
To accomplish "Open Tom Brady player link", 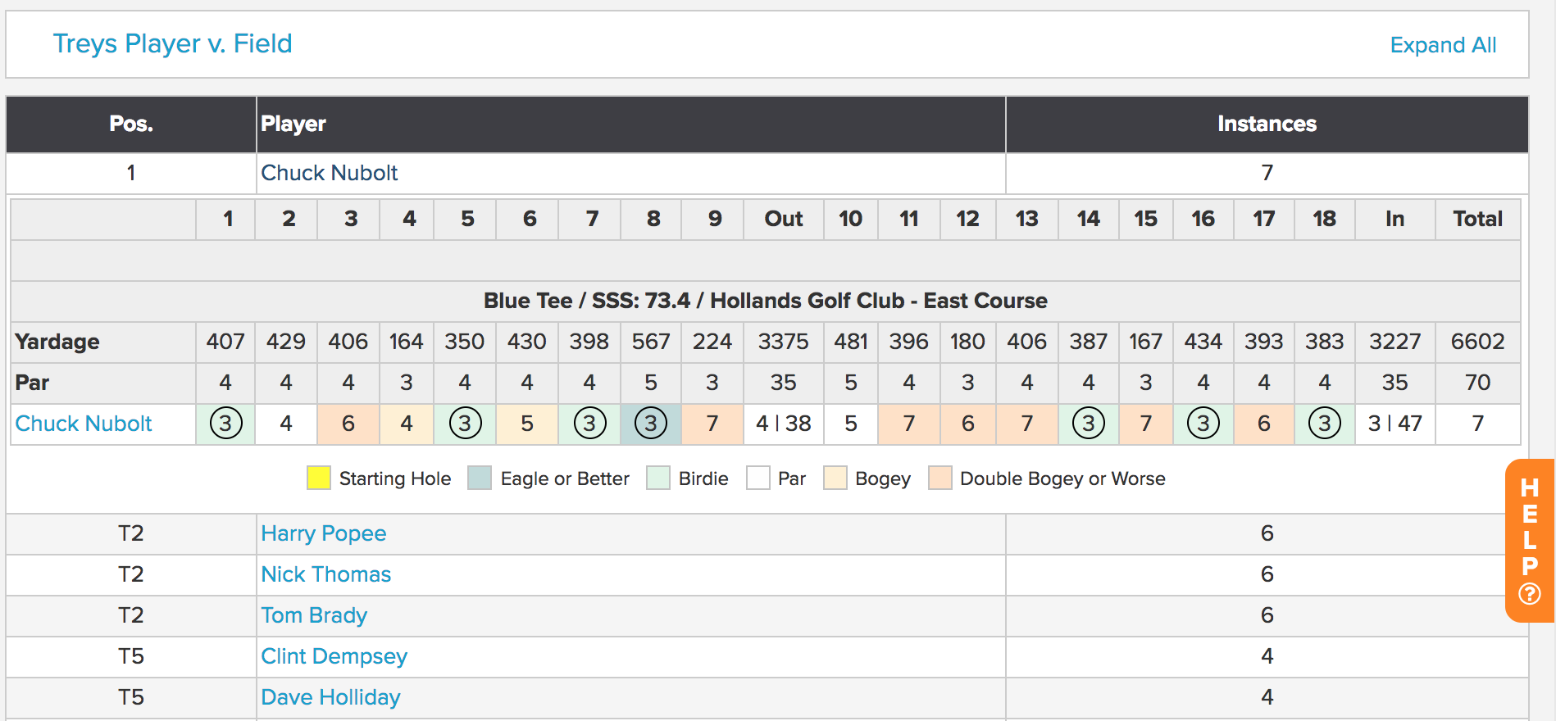I will click(314, 615).
